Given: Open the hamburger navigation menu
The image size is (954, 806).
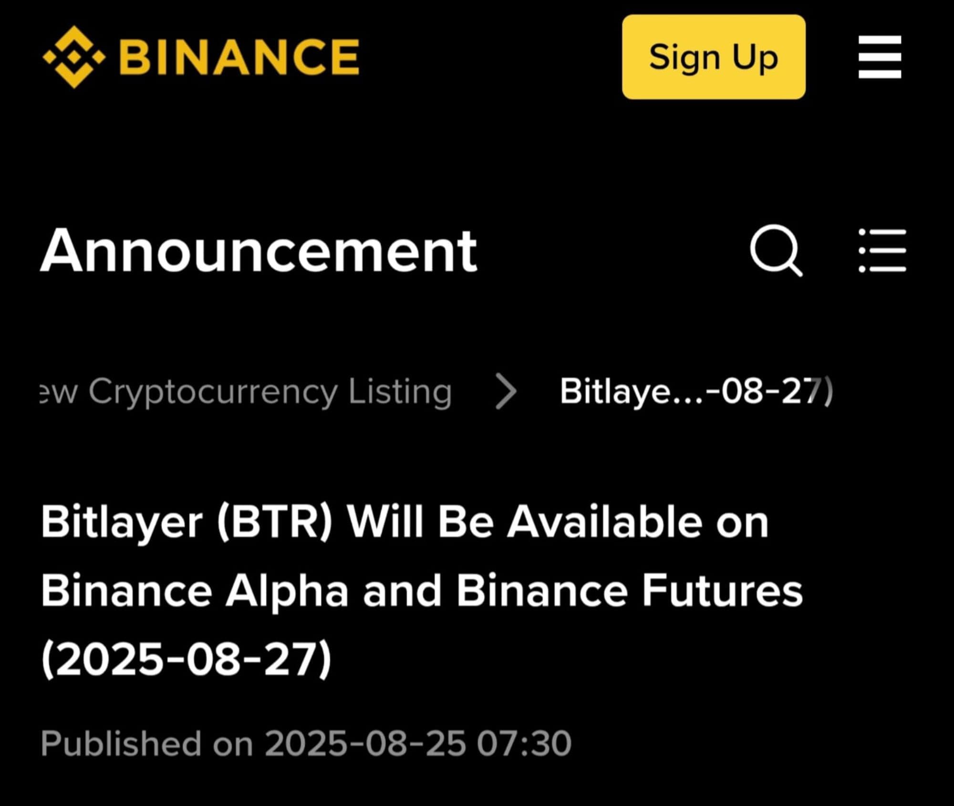Looking at the screenshot, I should [x=880, y=57].
